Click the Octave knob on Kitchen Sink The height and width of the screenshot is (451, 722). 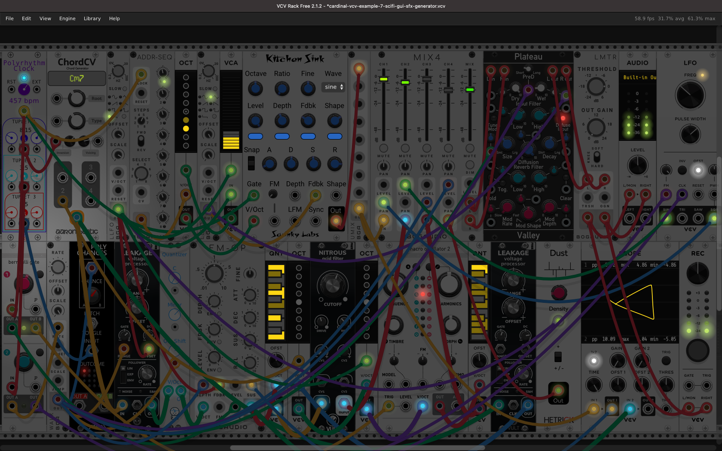[x=255, y=89]
